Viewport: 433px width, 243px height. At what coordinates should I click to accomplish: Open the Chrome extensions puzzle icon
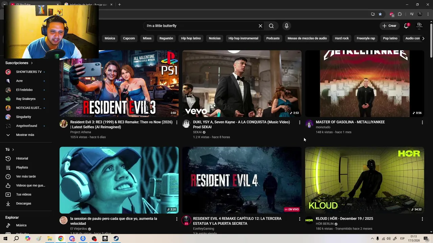[x=400, y=14]
